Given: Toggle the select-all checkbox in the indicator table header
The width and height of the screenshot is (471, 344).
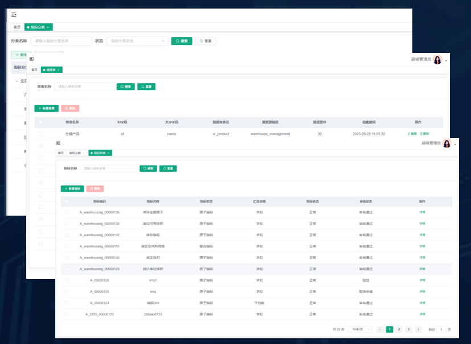Looking at the screenshot, I should tap(67, 201).
